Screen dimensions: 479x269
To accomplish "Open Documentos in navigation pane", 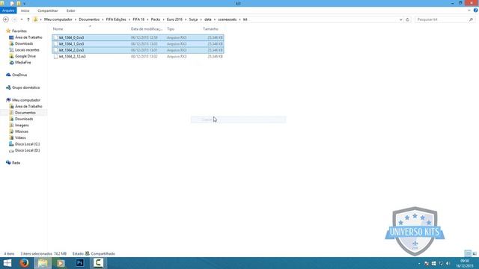I will point(25,113).
